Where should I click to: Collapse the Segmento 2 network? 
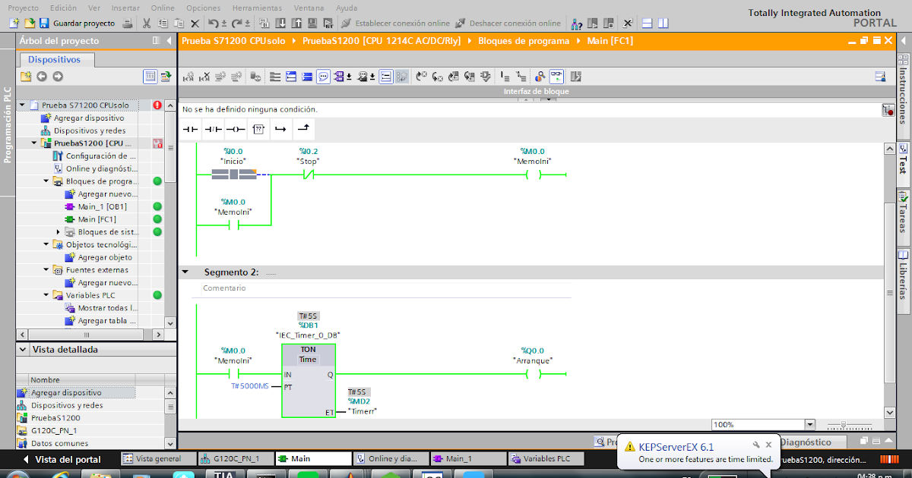tap(185, 270)
